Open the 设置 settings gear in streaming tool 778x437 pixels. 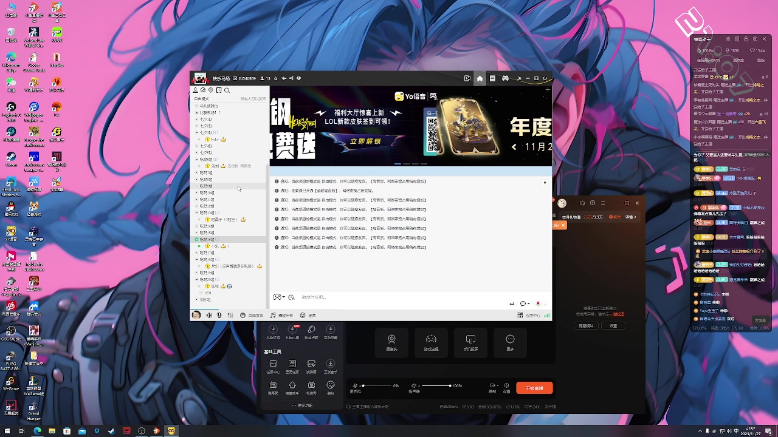point(506,388)
